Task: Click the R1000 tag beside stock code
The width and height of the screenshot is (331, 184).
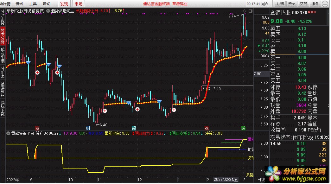Action: pyautogui.click(x=312, y=12)
